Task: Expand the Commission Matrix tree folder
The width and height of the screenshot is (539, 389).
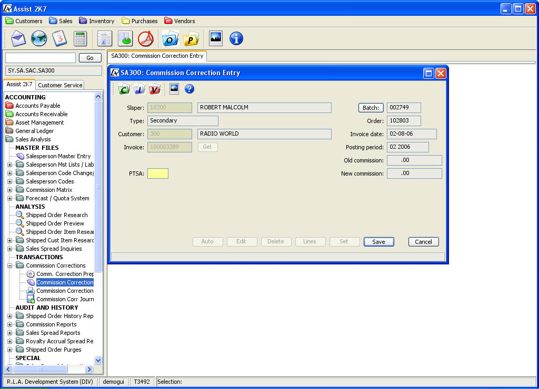Action: 10,190
